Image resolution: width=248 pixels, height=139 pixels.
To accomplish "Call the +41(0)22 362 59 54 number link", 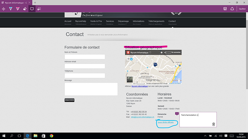I will [x=139, y=112].
